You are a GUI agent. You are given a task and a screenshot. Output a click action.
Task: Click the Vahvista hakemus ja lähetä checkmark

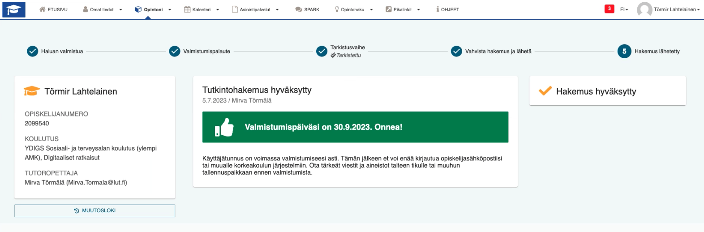[x=456, y=52]
